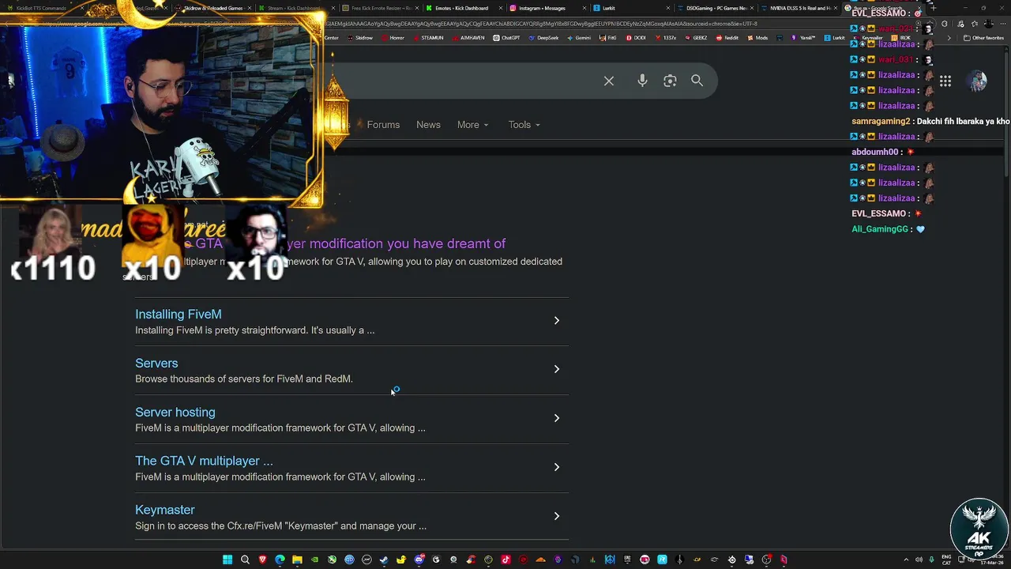Switch to the DSOGaming PC Games News tab

tap(716, 8)
